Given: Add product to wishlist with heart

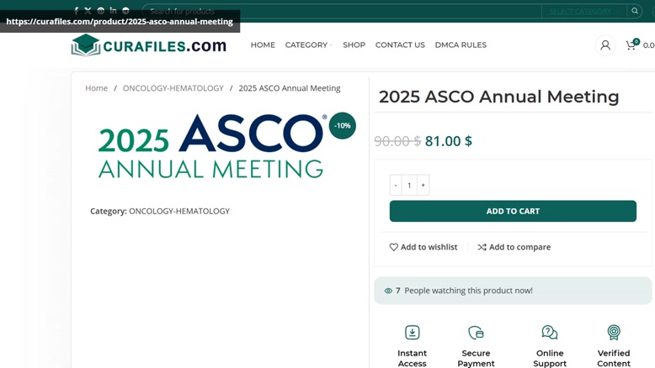Looking at the screenshot, I should 423,247.
